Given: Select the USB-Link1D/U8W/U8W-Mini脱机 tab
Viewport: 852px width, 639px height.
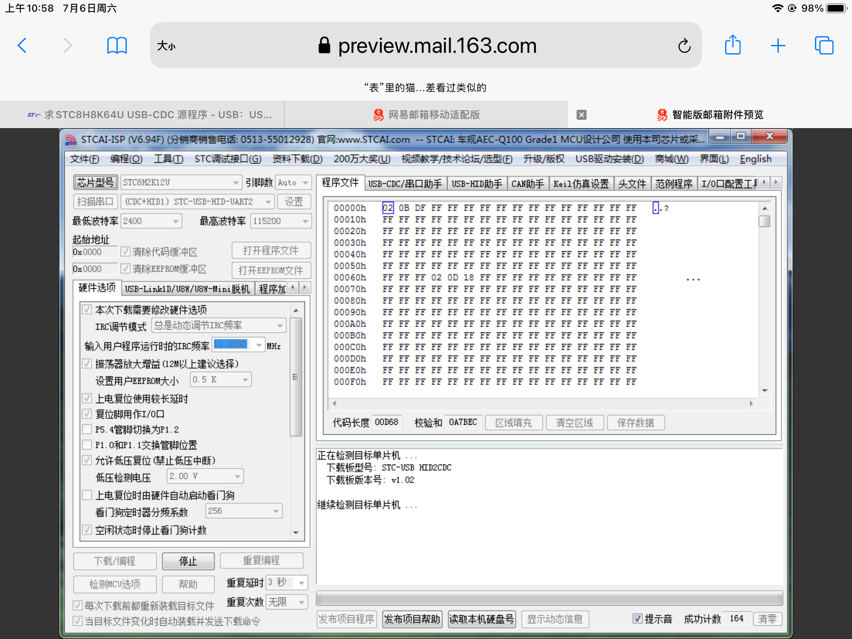Looking at the screenshot, I should tap(187, 289).
